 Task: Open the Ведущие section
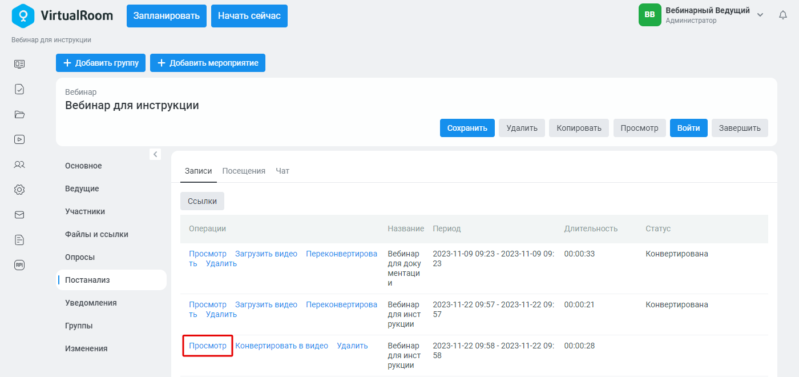pyautogui.click(x=82, y=188)
